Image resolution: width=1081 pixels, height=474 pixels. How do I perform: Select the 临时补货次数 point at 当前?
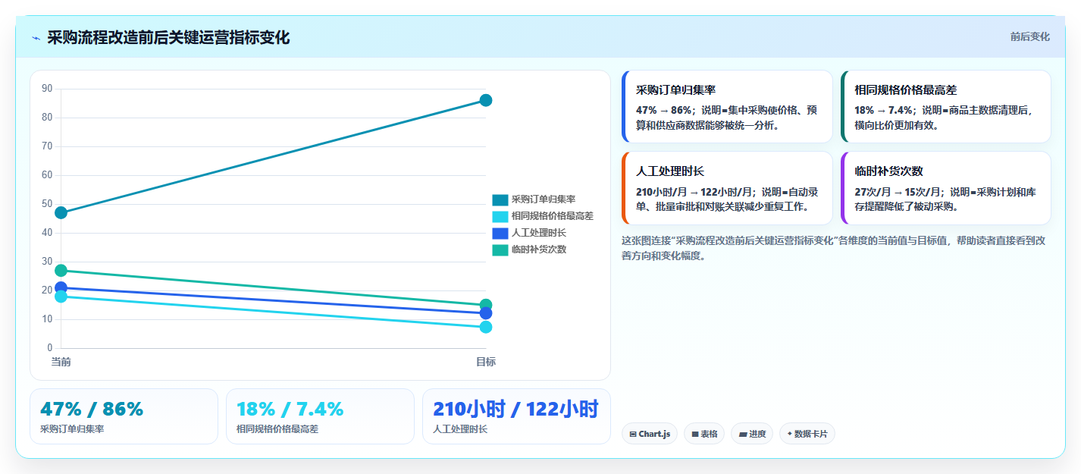click(x=61, y=270)
